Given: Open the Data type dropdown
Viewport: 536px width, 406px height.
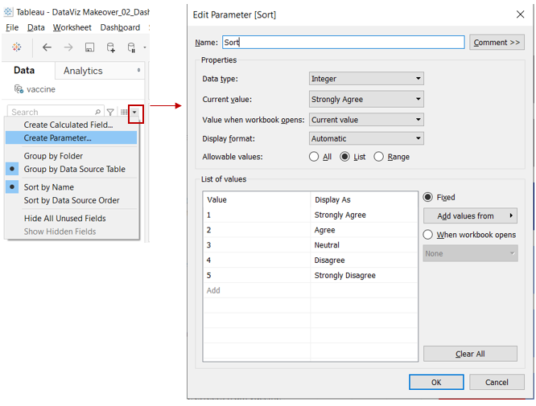Looking at the screenshot, I should [366, 79].
